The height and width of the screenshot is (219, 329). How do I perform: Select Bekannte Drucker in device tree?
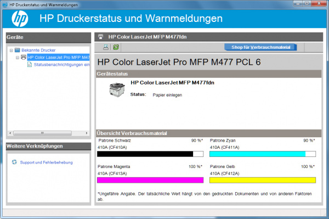pos(38,50)
